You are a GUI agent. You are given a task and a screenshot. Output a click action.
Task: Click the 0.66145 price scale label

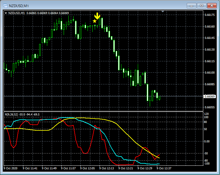pos(210,38)
